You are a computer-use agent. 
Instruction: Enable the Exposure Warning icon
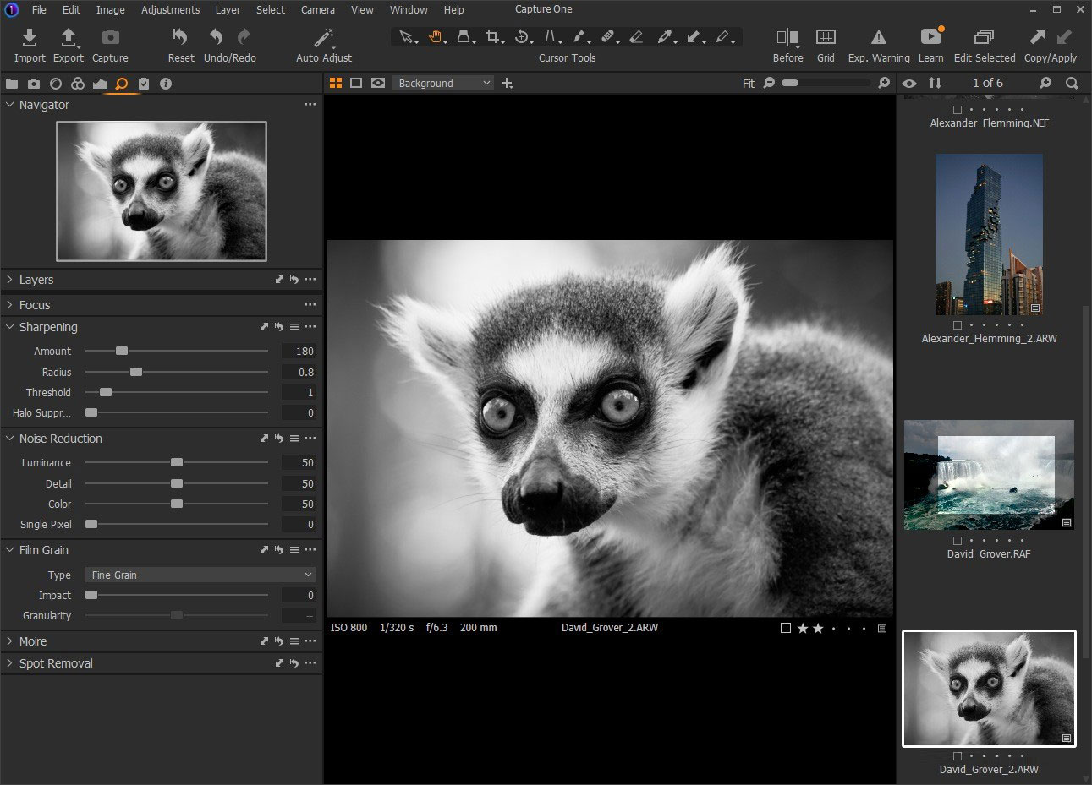pyautogui.click(x=879, y=38)
